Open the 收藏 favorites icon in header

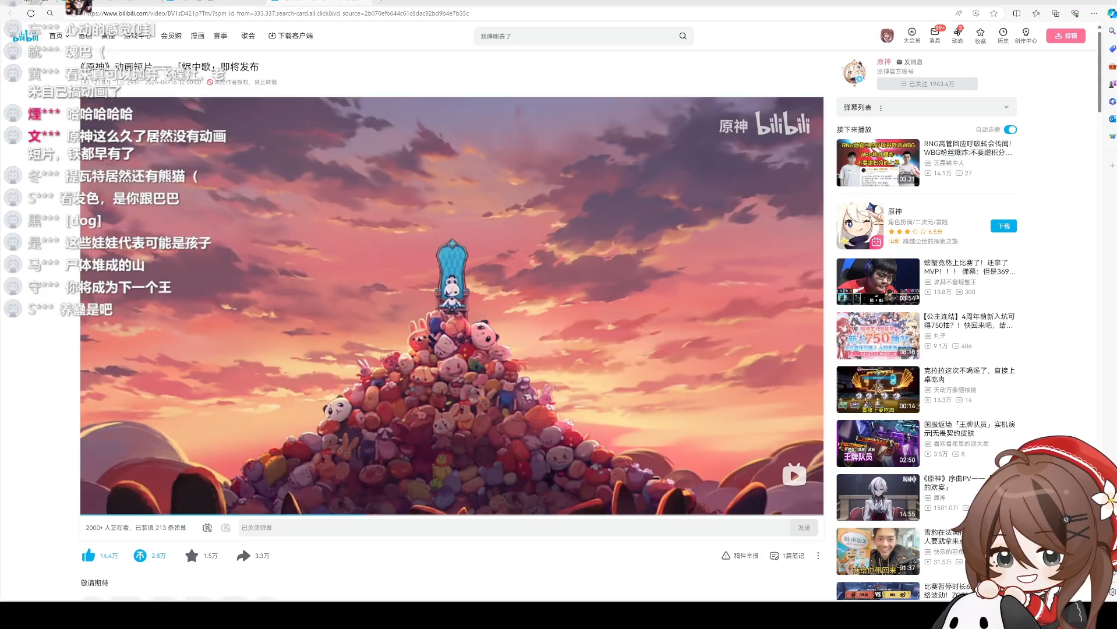coord(981,36)
